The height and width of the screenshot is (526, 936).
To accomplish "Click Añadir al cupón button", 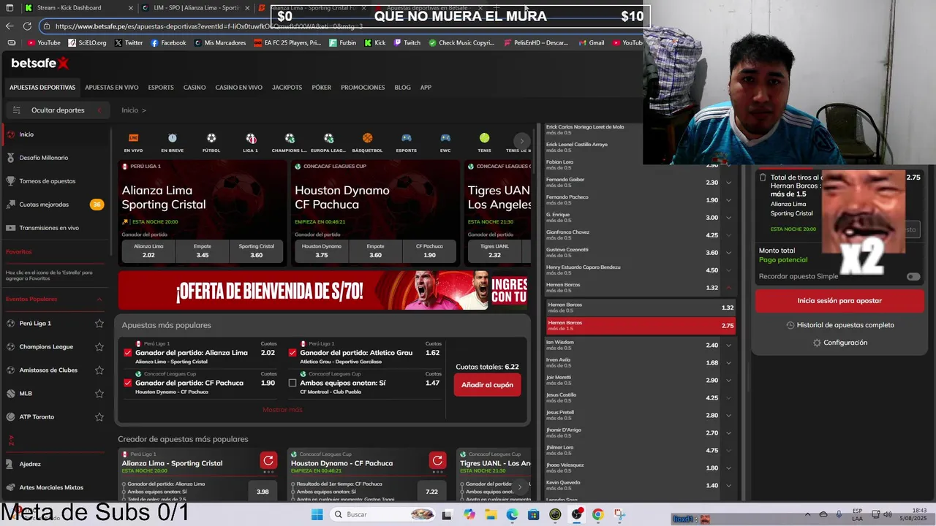I will (487, 385).
